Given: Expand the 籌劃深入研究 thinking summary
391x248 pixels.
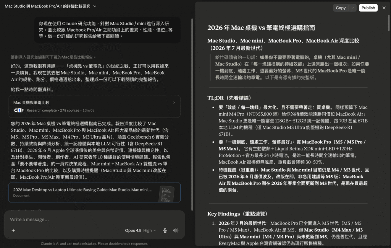Looking at the screenshot, I should pos(53,57).
